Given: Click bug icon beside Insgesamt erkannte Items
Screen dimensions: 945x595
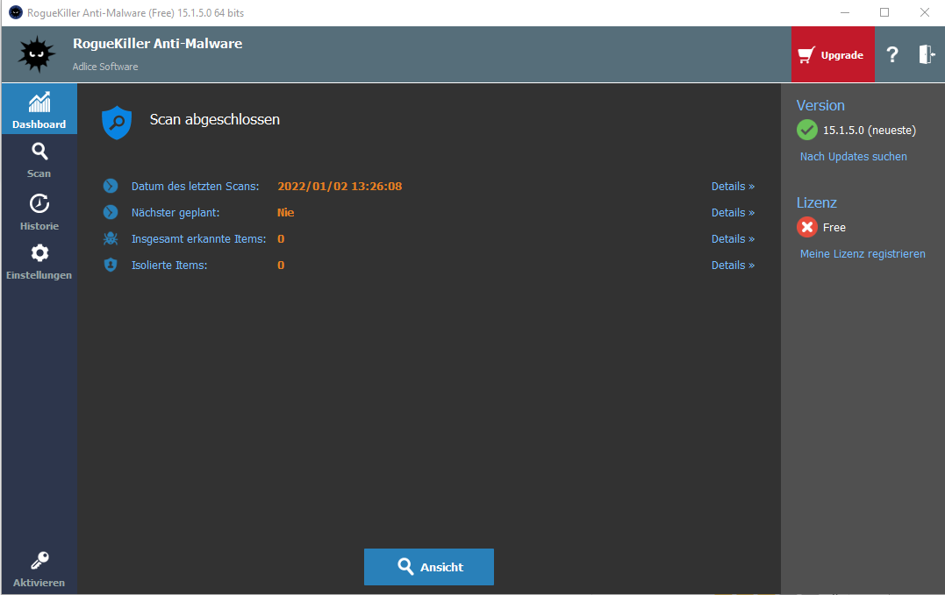Looking at the screenshot, I should tap(111, 239).
